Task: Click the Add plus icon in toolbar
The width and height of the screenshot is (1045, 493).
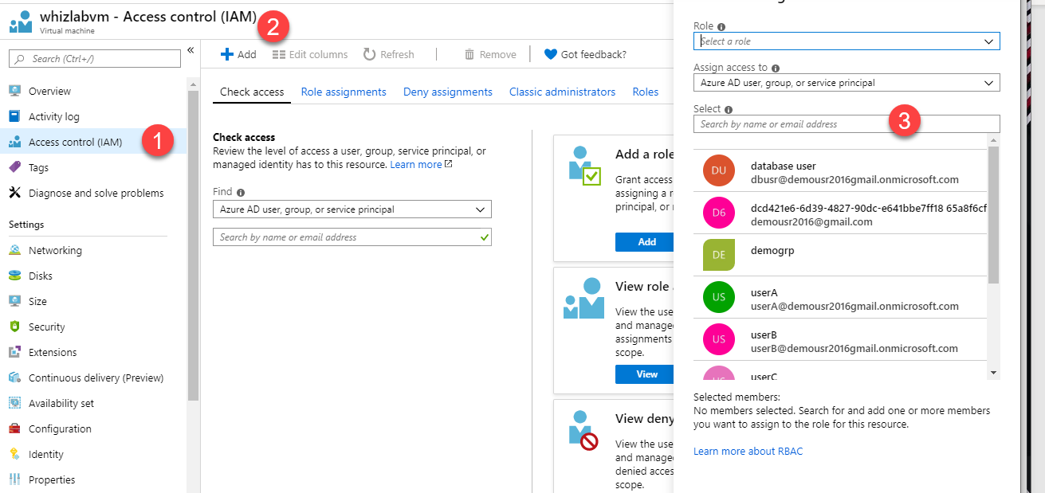Action: (x=227, y=54)
